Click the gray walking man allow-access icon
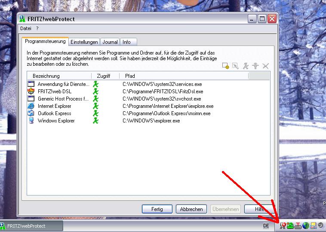The image size is (326, 232). [246, 66]
